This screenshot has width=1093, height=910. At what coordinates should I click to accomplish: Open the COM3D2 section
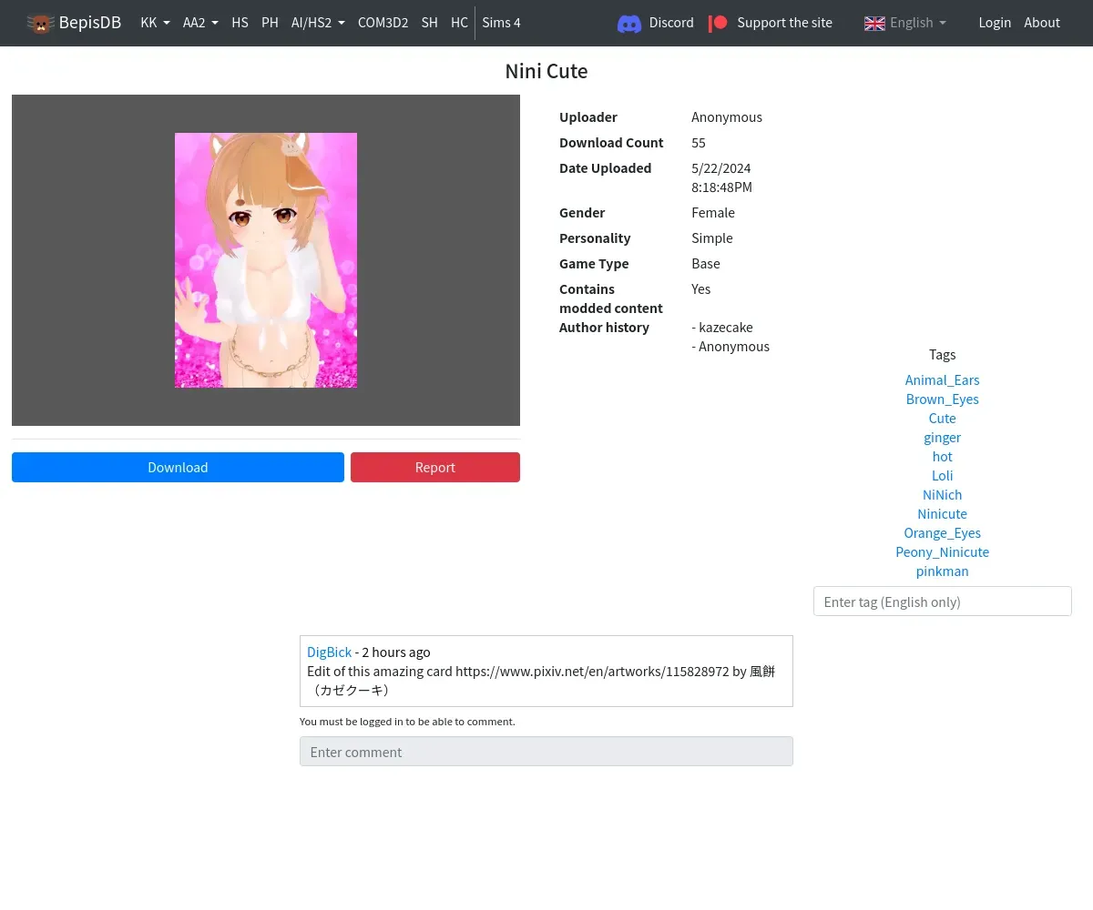click(383, 23)
